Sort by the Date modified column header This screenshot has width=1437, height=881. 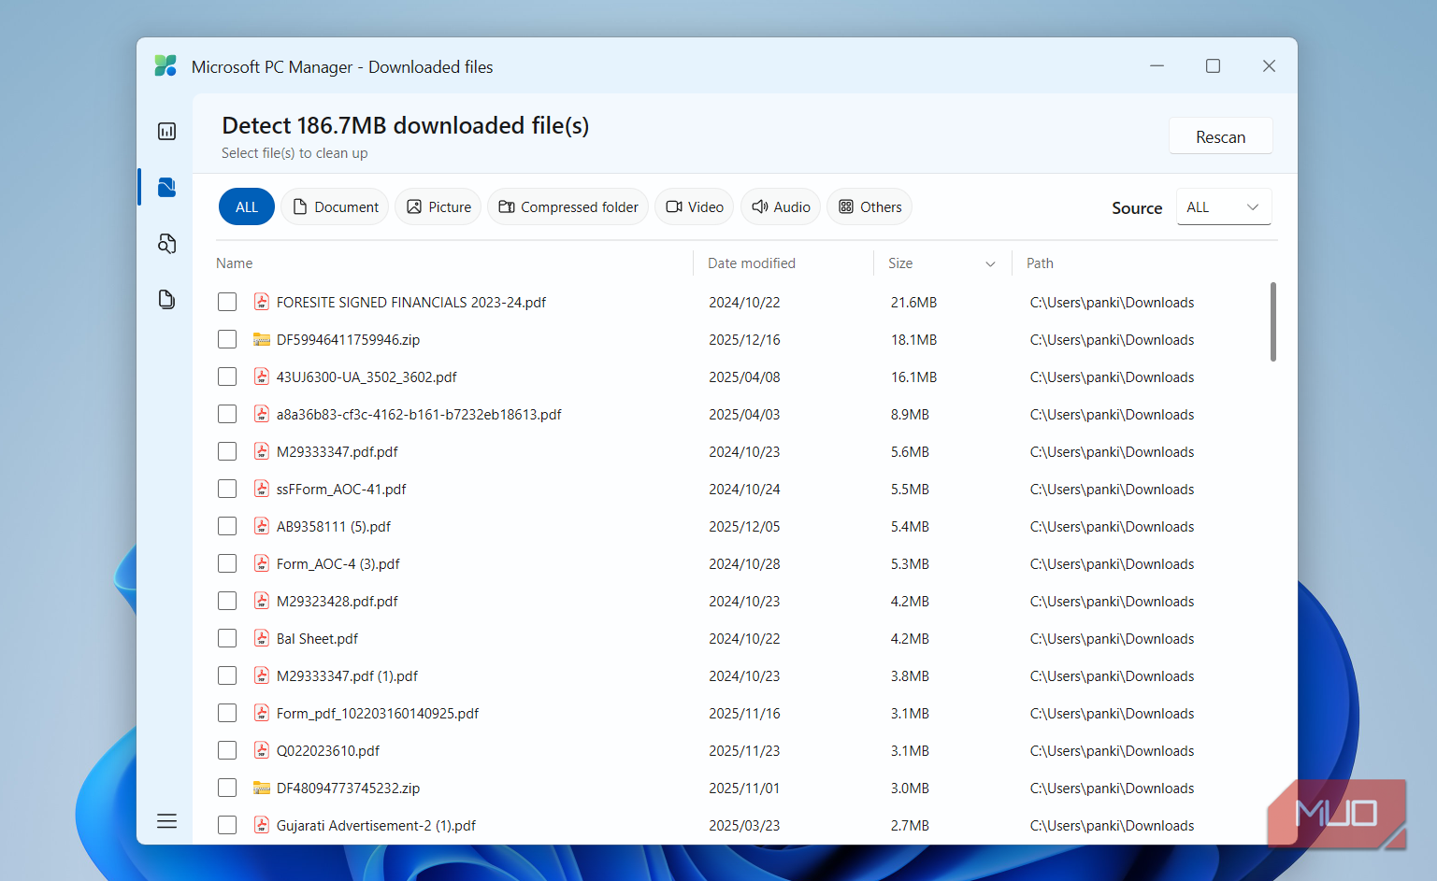point(752,263)
